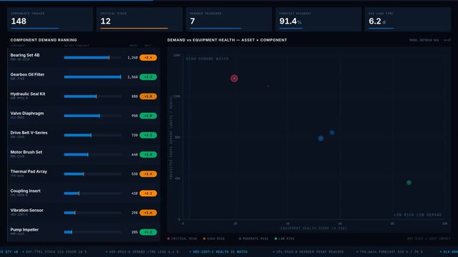Toggle the Low Risk legend entry

pos(284,238)
